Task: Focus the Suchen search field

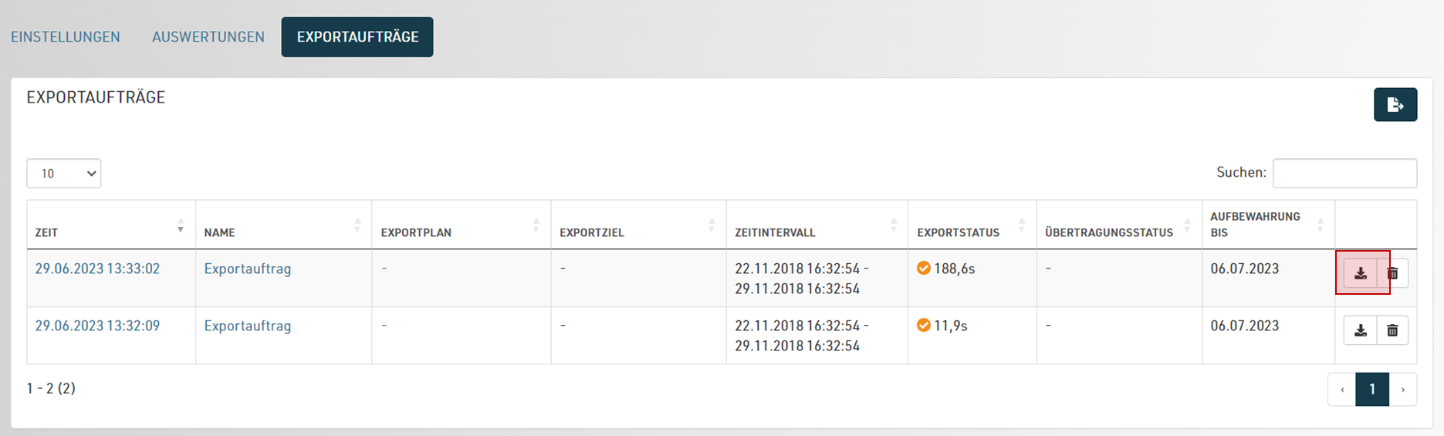Action: coord(1344,173)
